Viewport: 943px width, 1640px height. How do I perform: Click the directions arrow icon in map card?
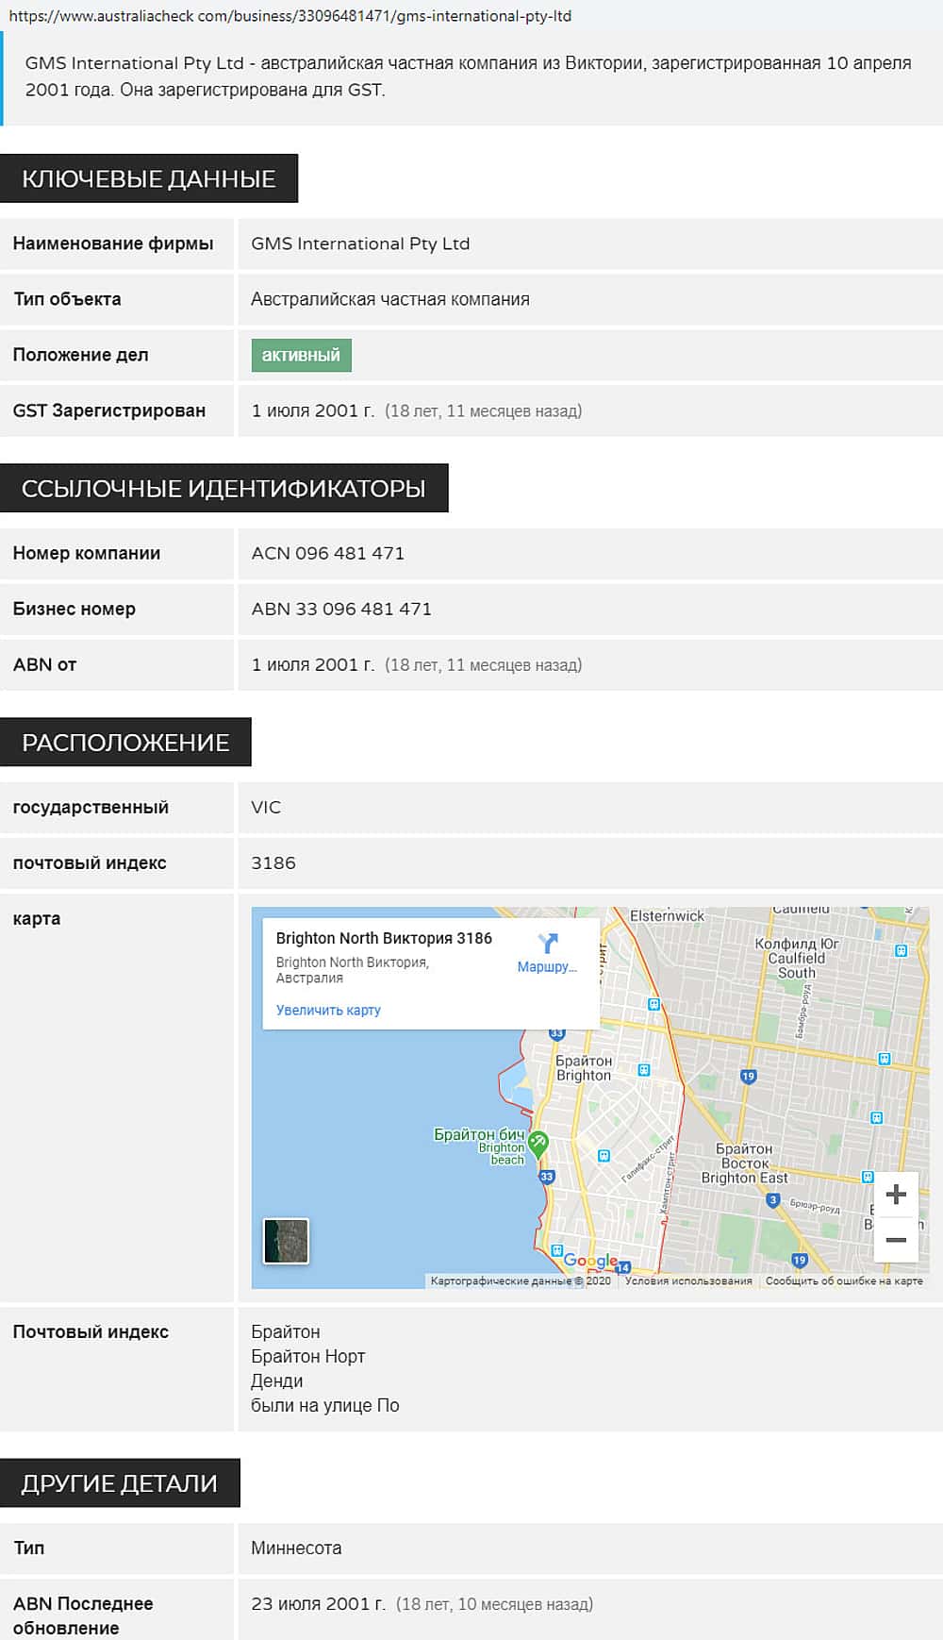[547, 943]
